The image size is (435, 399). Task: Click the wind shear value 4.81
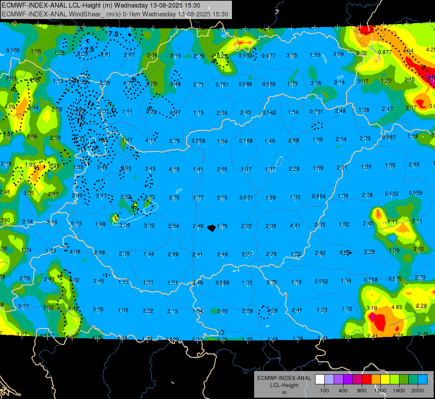point(295,225)
